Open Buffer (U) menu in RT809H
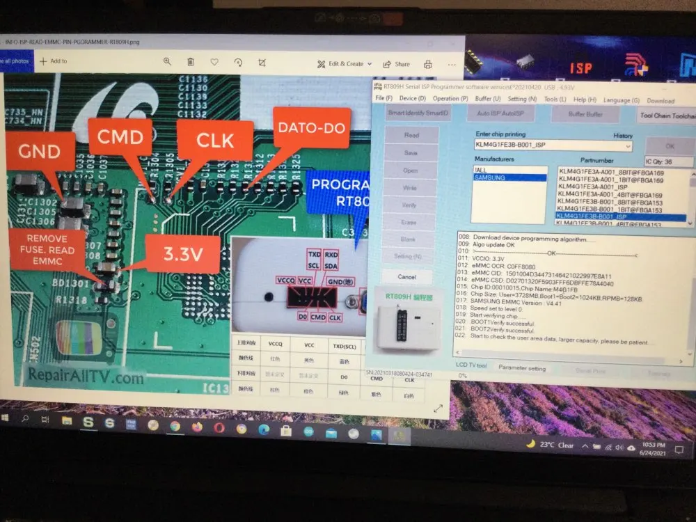 [x=487, y=99]
